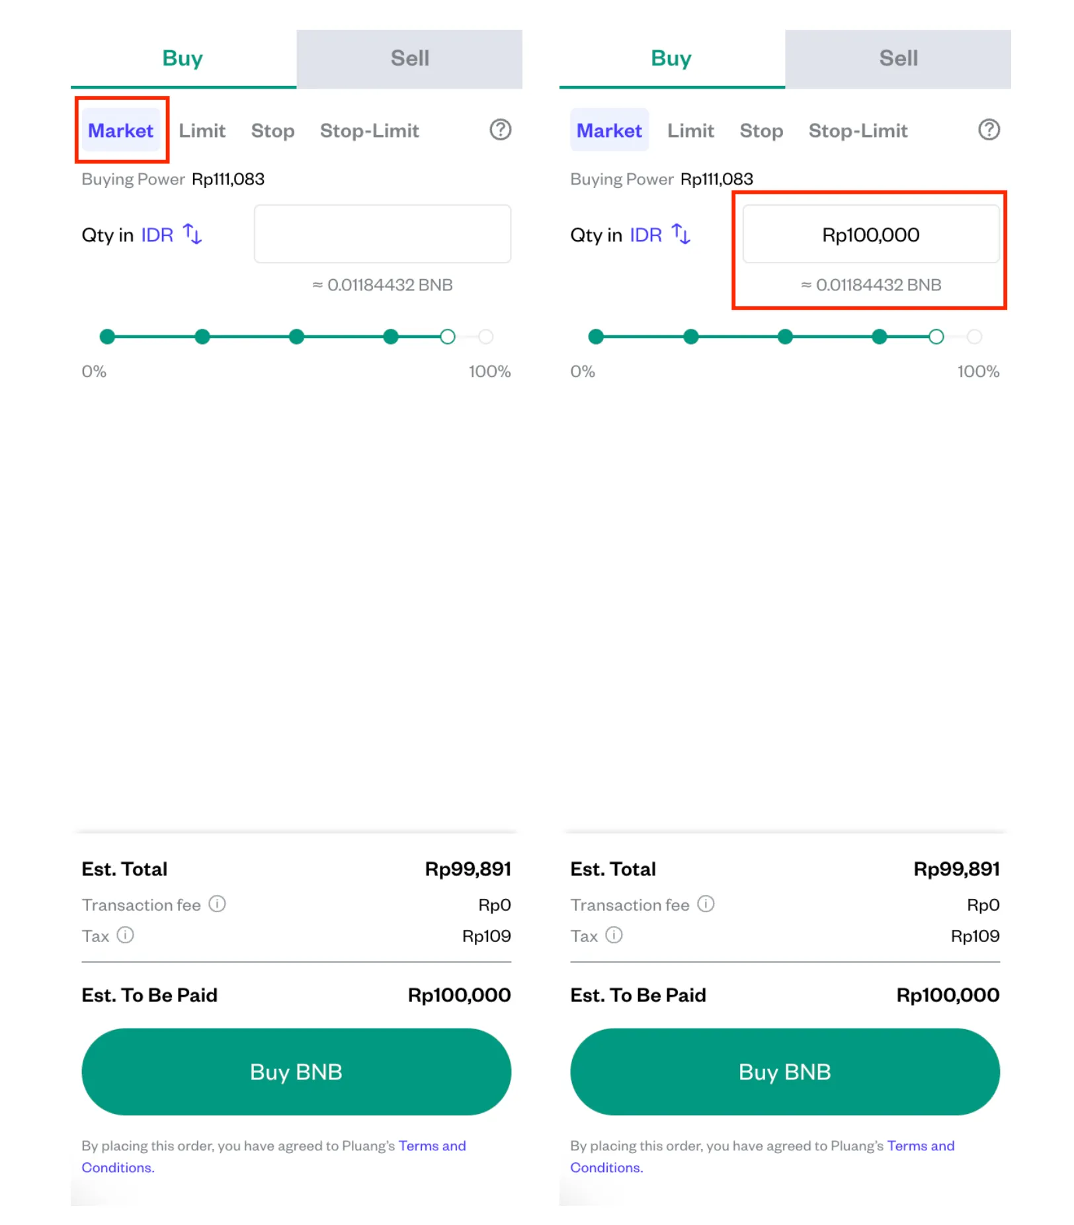Swap quantity currency arrows in right panel

point(681,233)
